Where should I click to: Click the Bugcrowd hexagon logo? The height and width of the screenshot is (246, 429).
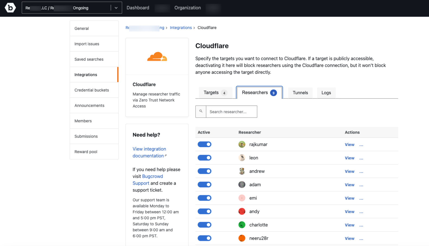tap(10, 8)
